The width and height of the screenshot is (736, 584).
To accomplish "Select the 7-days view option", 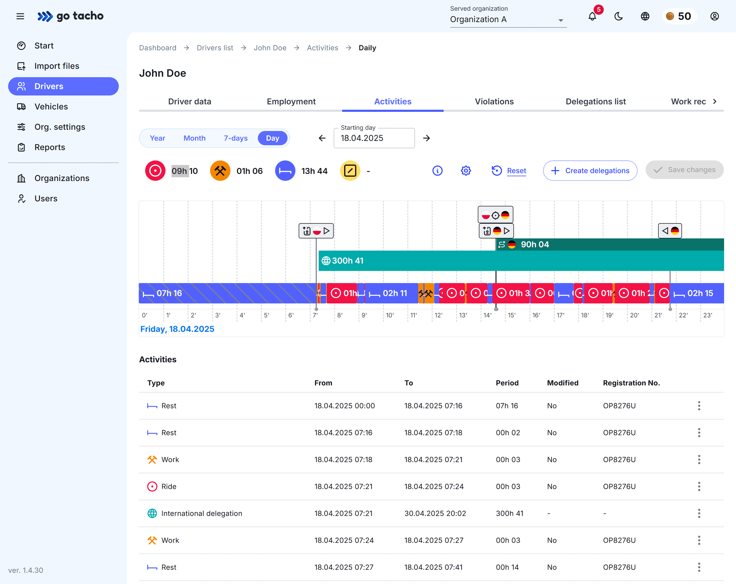I will (236, 138).
